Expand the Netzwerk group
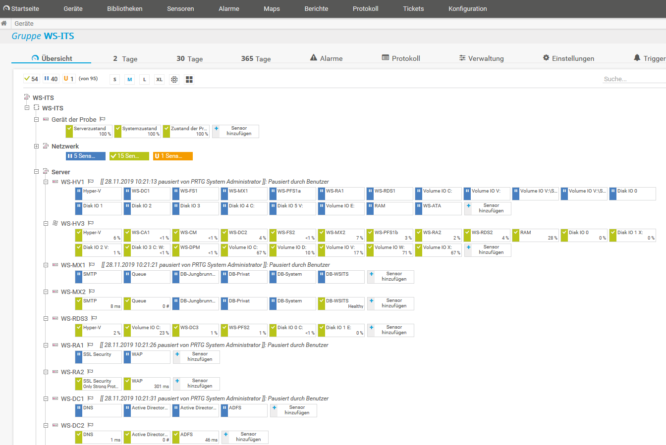Viewport: 666px width, 445px height. pyautogui.click(x=36, y=146)
